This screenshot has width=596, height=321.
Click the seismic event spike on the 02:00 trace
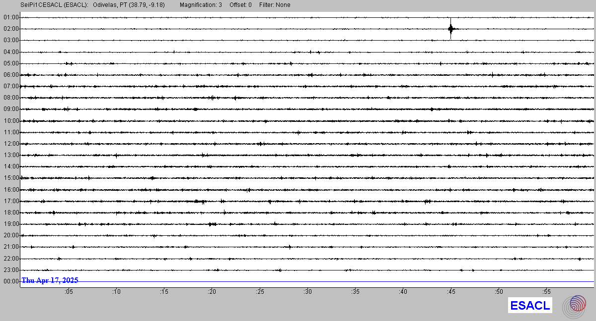pyautogui.click(x=450, y=29)
